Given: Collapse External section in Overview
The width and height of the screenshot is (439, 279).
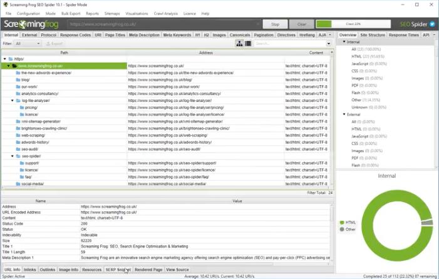Looking at the screenshot, I should [x=344, y=114].
